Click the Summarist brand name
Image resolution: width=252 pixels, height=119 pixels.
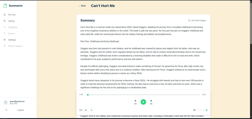click(16, 6)
